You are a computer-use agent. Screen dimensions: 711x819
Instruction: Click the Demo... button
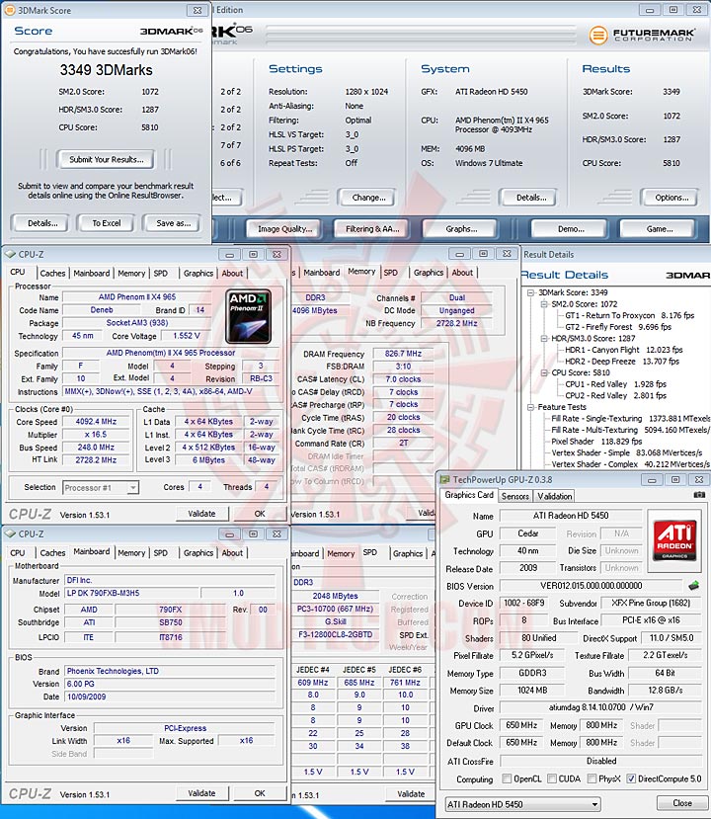571,229
